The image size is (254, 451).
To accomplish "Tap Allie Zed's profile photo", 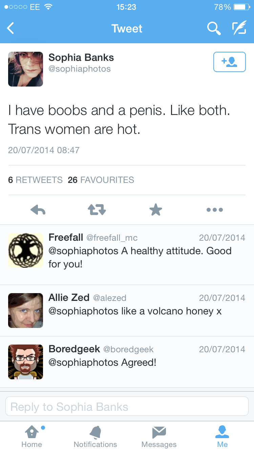I will (26, 311).
